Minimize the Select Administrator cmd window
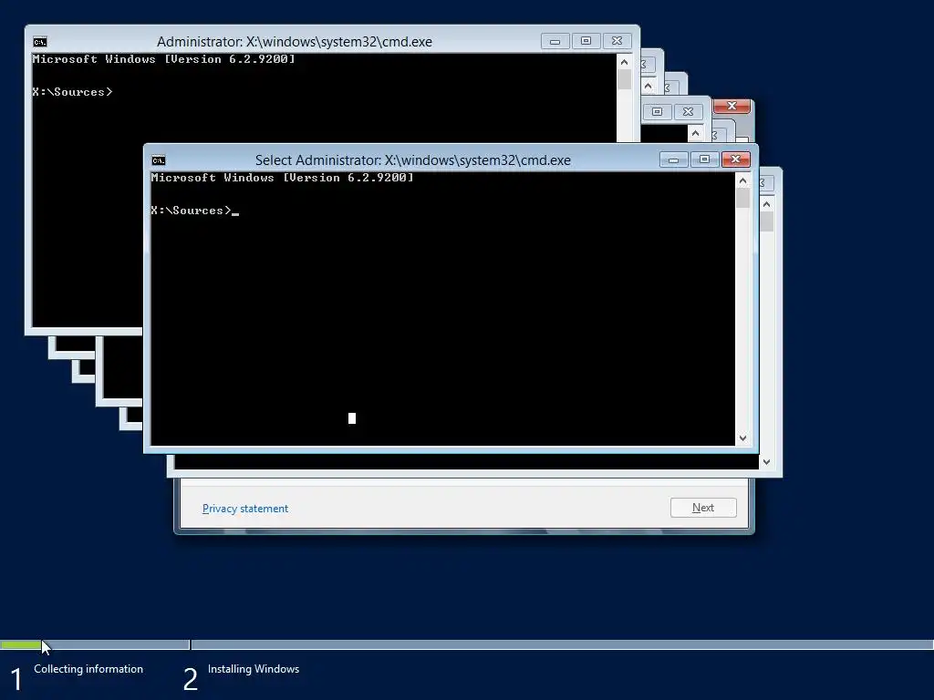Image resolution: width=934 pixels, height=700 pixels. tap(674, 160)
